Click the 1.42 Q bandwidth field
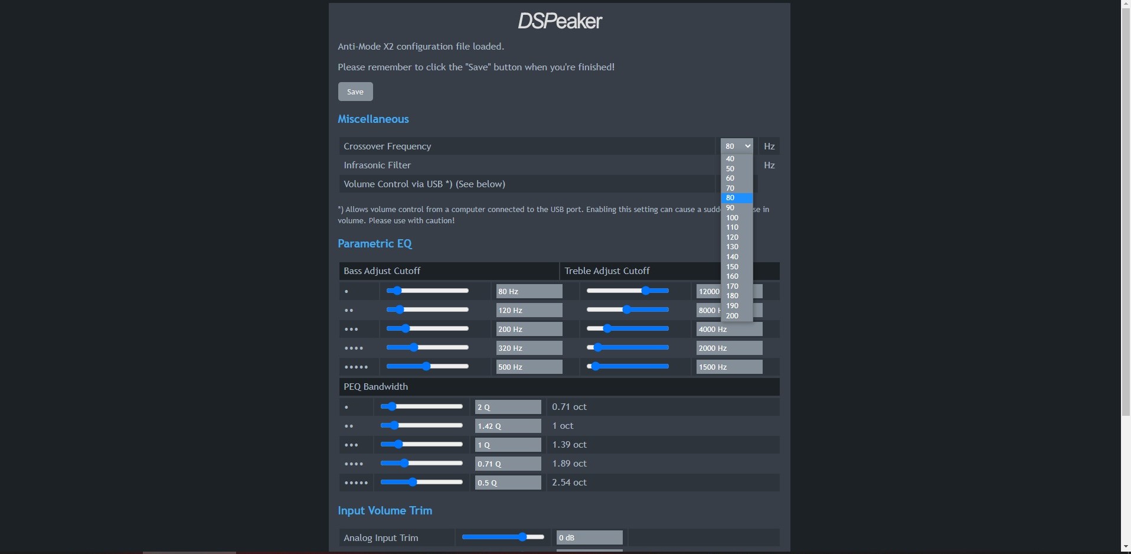This screenshot has width=1131, height=554. 508,426
